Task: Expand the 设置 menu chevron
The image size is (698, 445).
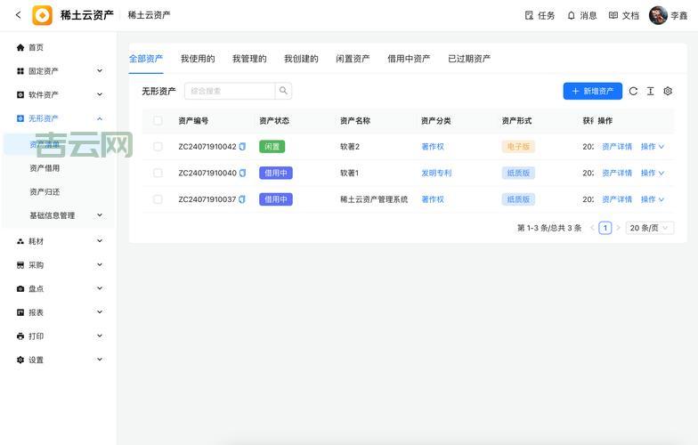Action: pyautogui.click(x=100, y=360)
